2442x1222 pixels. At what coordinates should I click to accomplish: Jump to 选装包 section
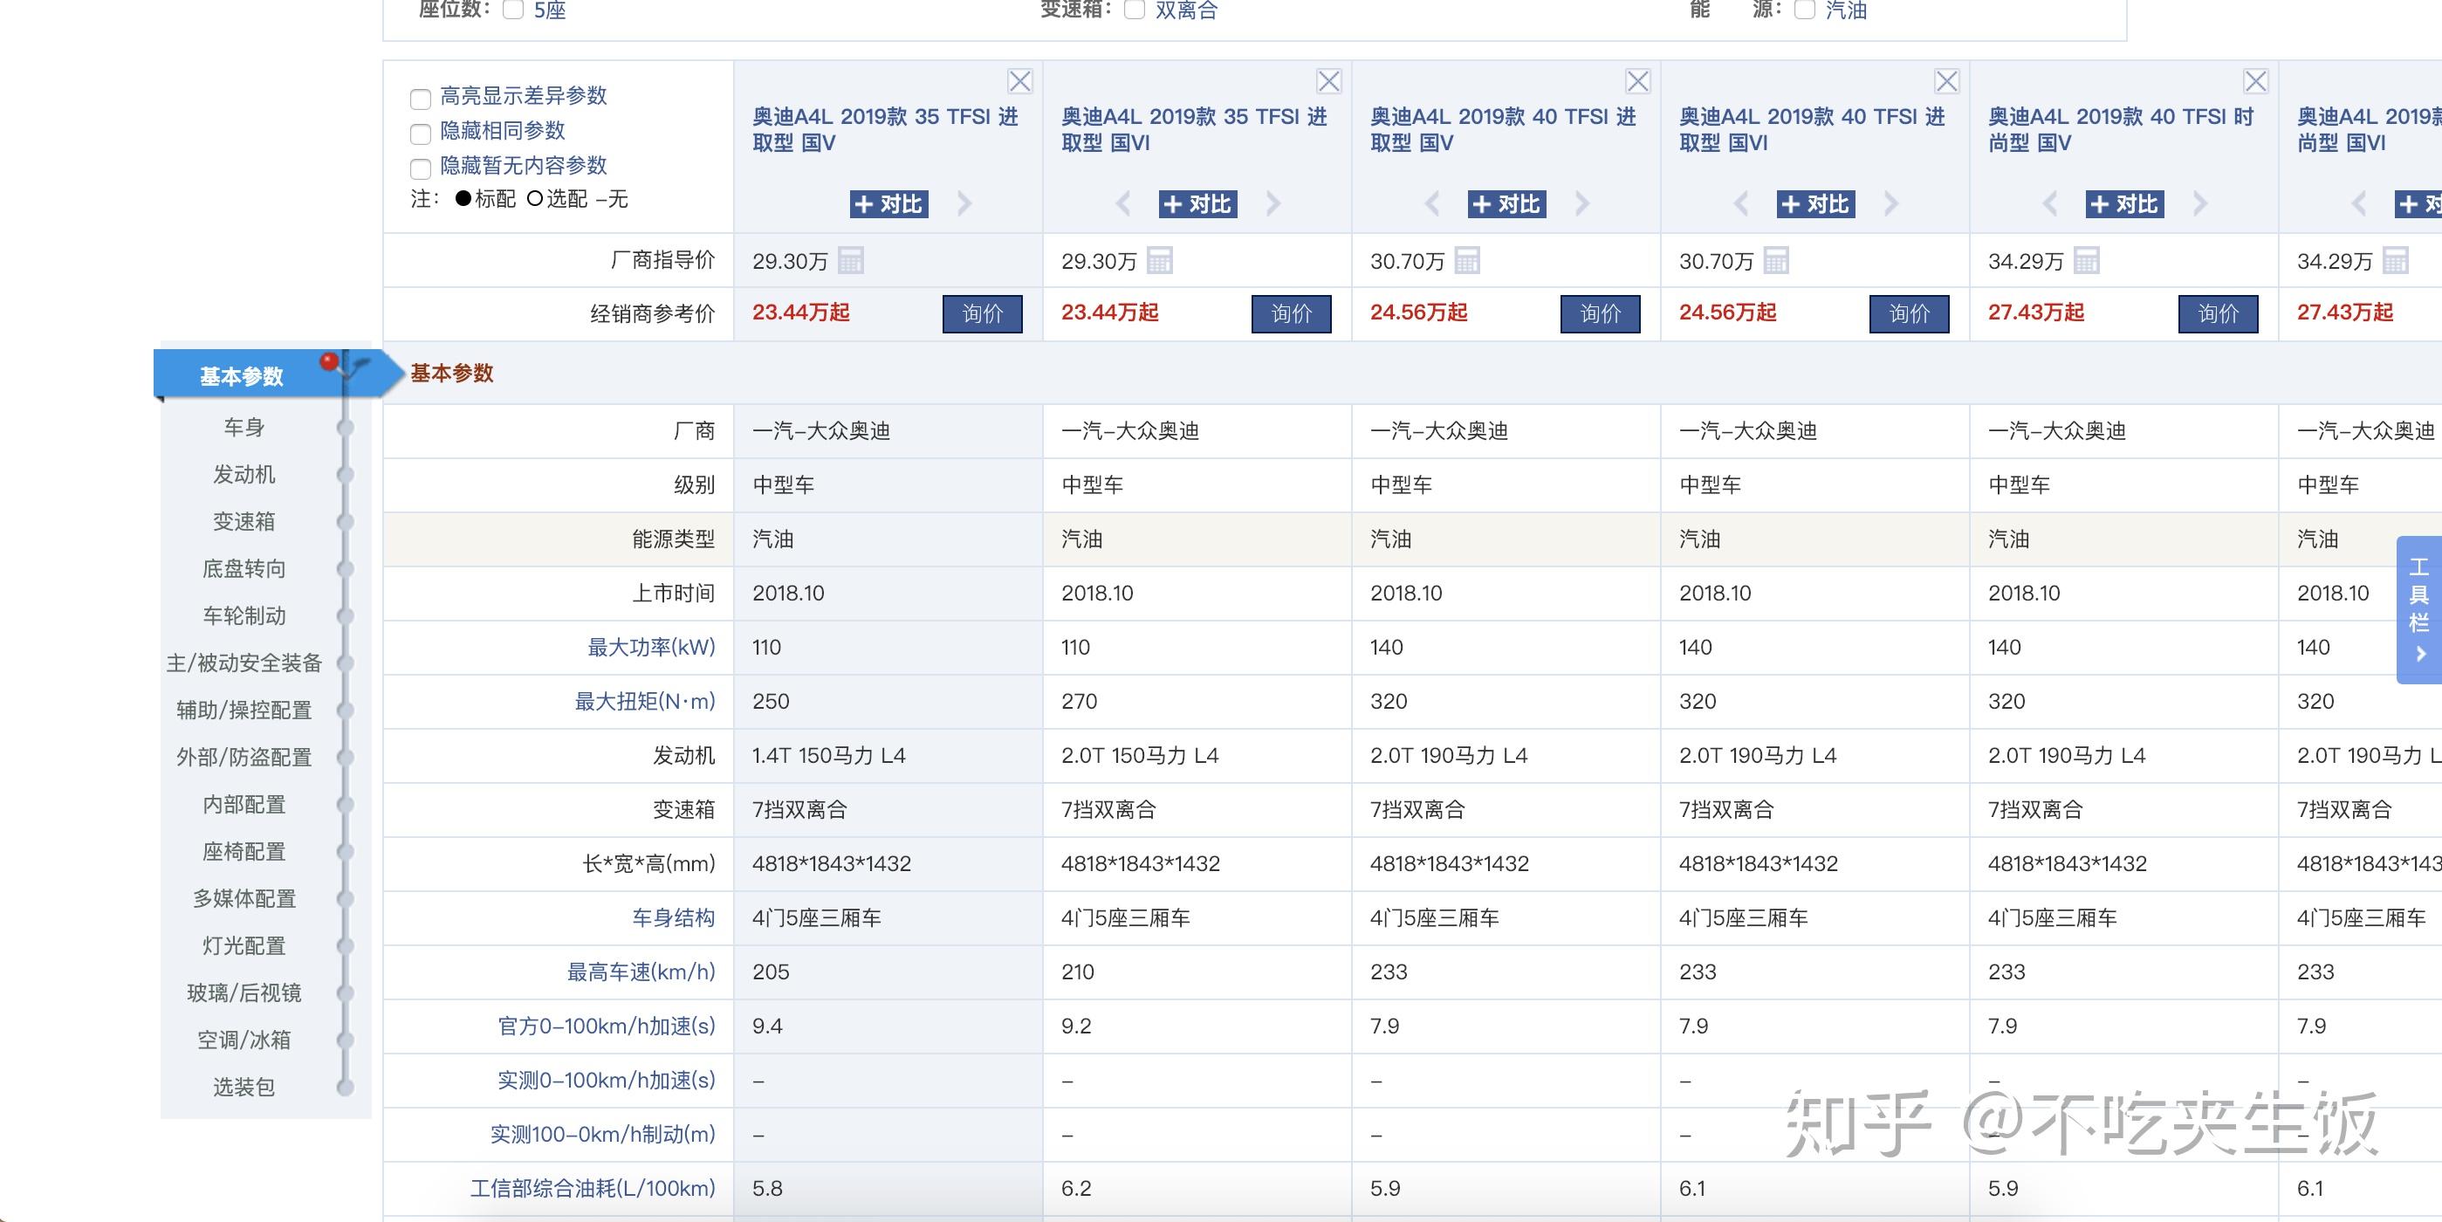[244, 1088]
